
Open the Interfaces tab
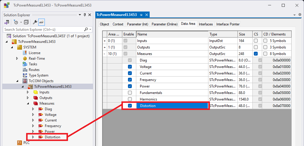(206, 24)
